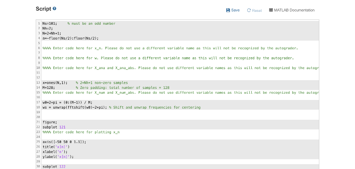The height and width of the screenshot is (169, 355).
Task: Click the Save floppy disk icon
Action: (228, 10)
